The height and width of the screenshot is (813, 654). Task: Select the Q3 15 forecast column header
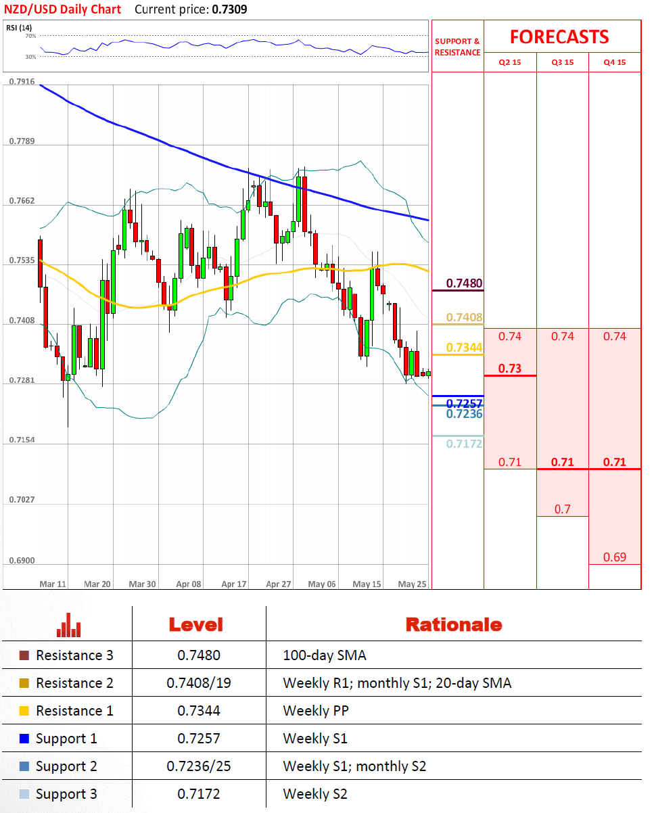[x=563, y=63]
